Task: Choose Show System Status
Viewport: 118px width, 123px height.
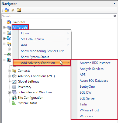Action: click(x=42, y=57)
